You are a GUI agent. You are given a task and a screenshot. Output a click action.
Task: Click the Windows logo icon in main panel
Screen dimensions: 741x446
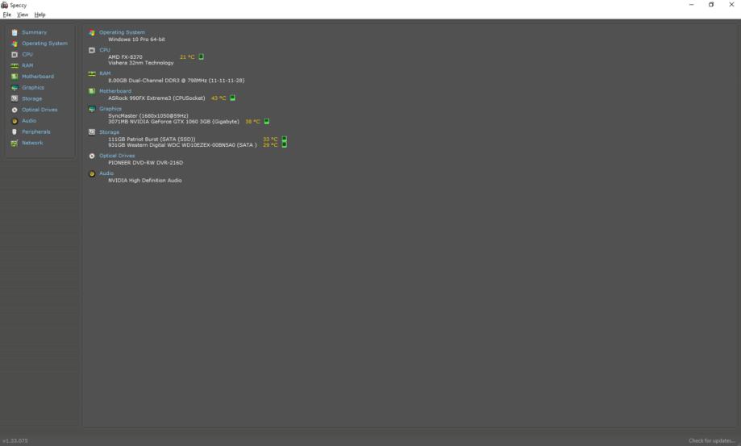click(92, 32)
